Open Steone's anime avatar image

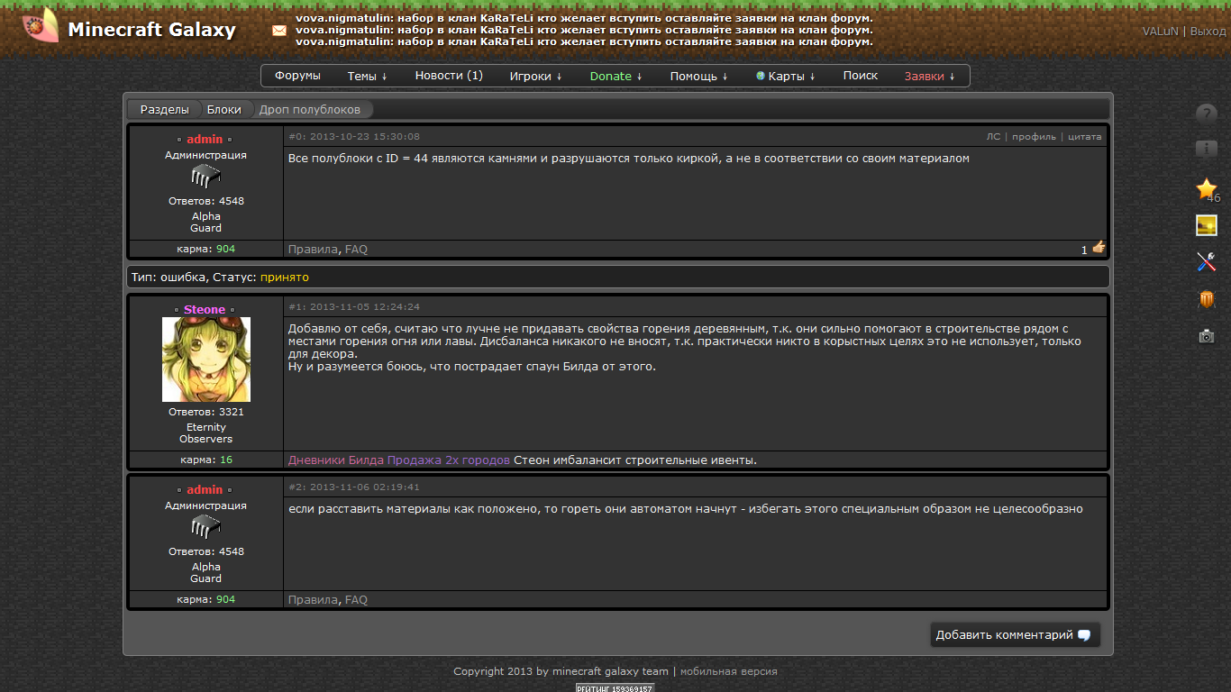click(206, 359)
